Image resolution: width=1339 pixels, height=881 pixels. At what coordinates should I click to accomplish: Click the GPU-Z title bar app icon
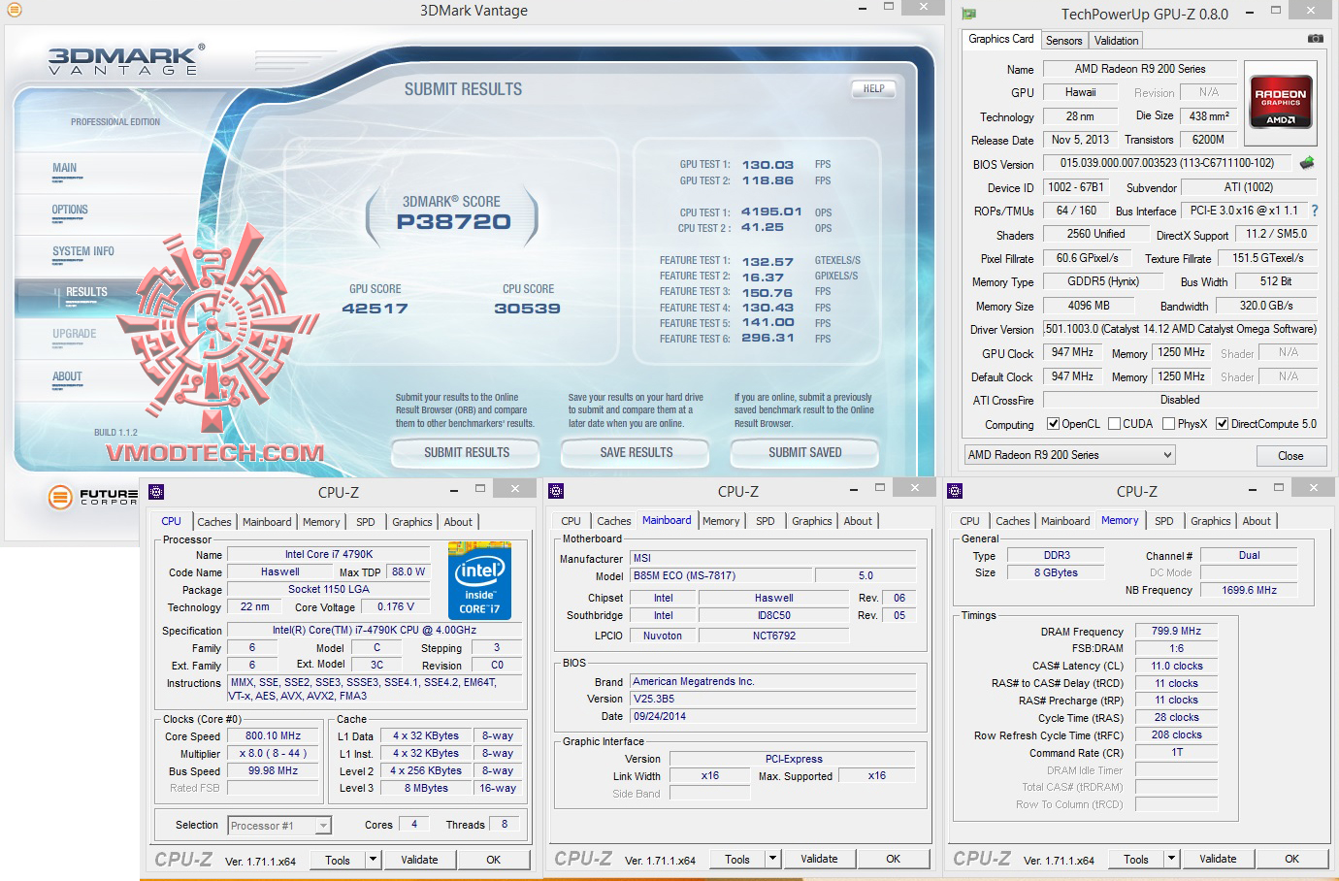[968, 14]
